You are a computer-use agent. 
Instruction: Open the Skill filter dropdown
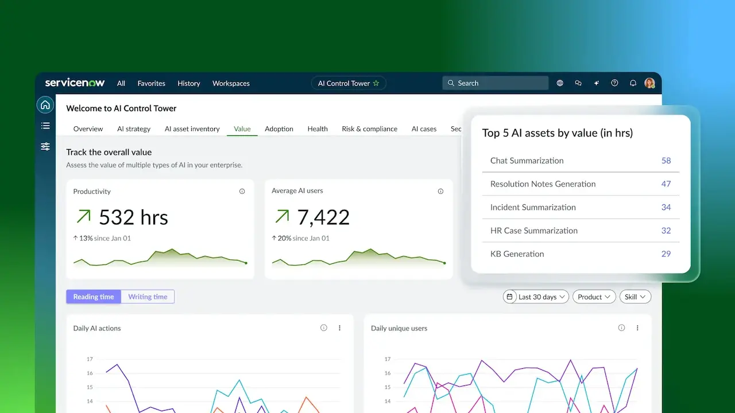(x=635, y=297)
